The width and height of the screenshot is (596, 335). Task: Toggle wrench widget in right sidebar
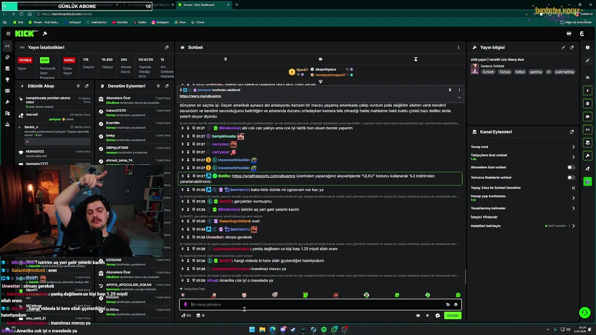[588, 155]
